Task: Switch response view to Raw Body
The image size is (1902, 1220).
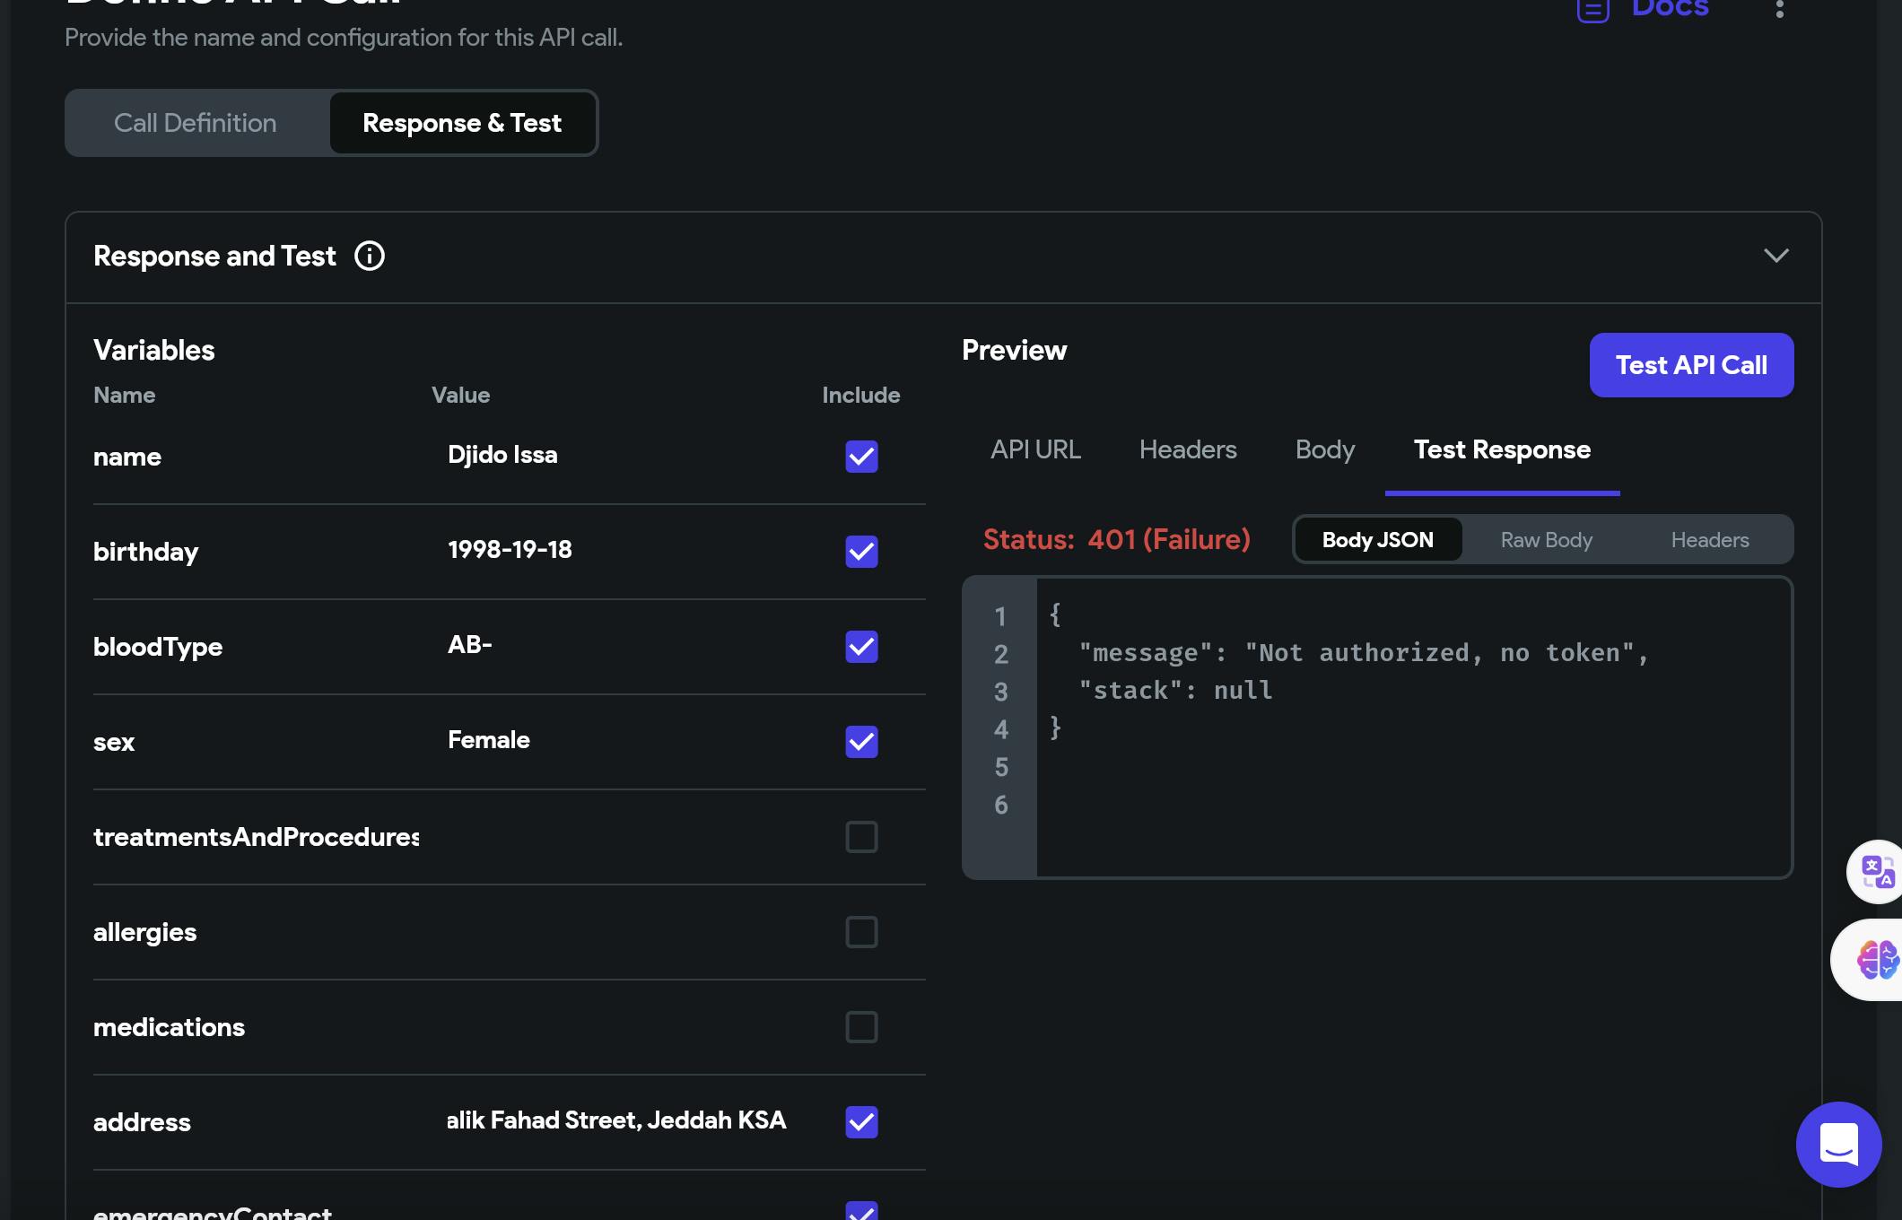Action: (1546, 540)
